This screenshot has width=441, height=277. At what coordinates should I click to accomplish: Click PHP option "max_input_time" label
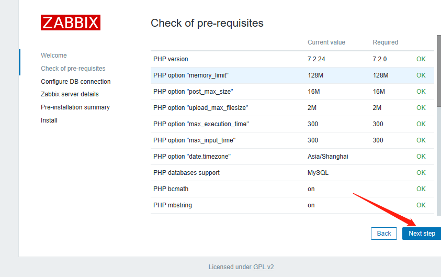coord(195,140)
